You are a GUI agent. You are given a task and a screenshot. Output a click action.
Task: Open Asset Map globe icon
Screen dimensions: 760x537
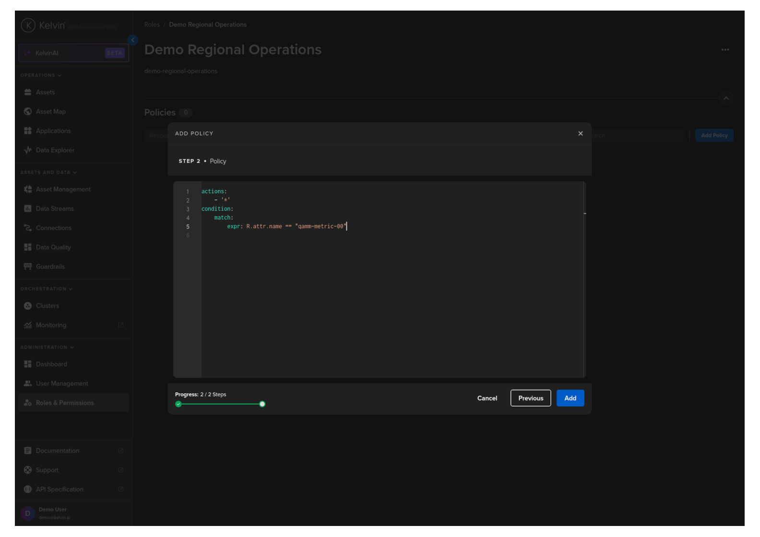pyautogui.click(x=28, y=112)
